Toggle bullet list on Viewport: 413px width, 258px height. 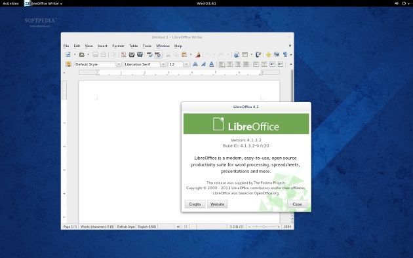(264, 64)
